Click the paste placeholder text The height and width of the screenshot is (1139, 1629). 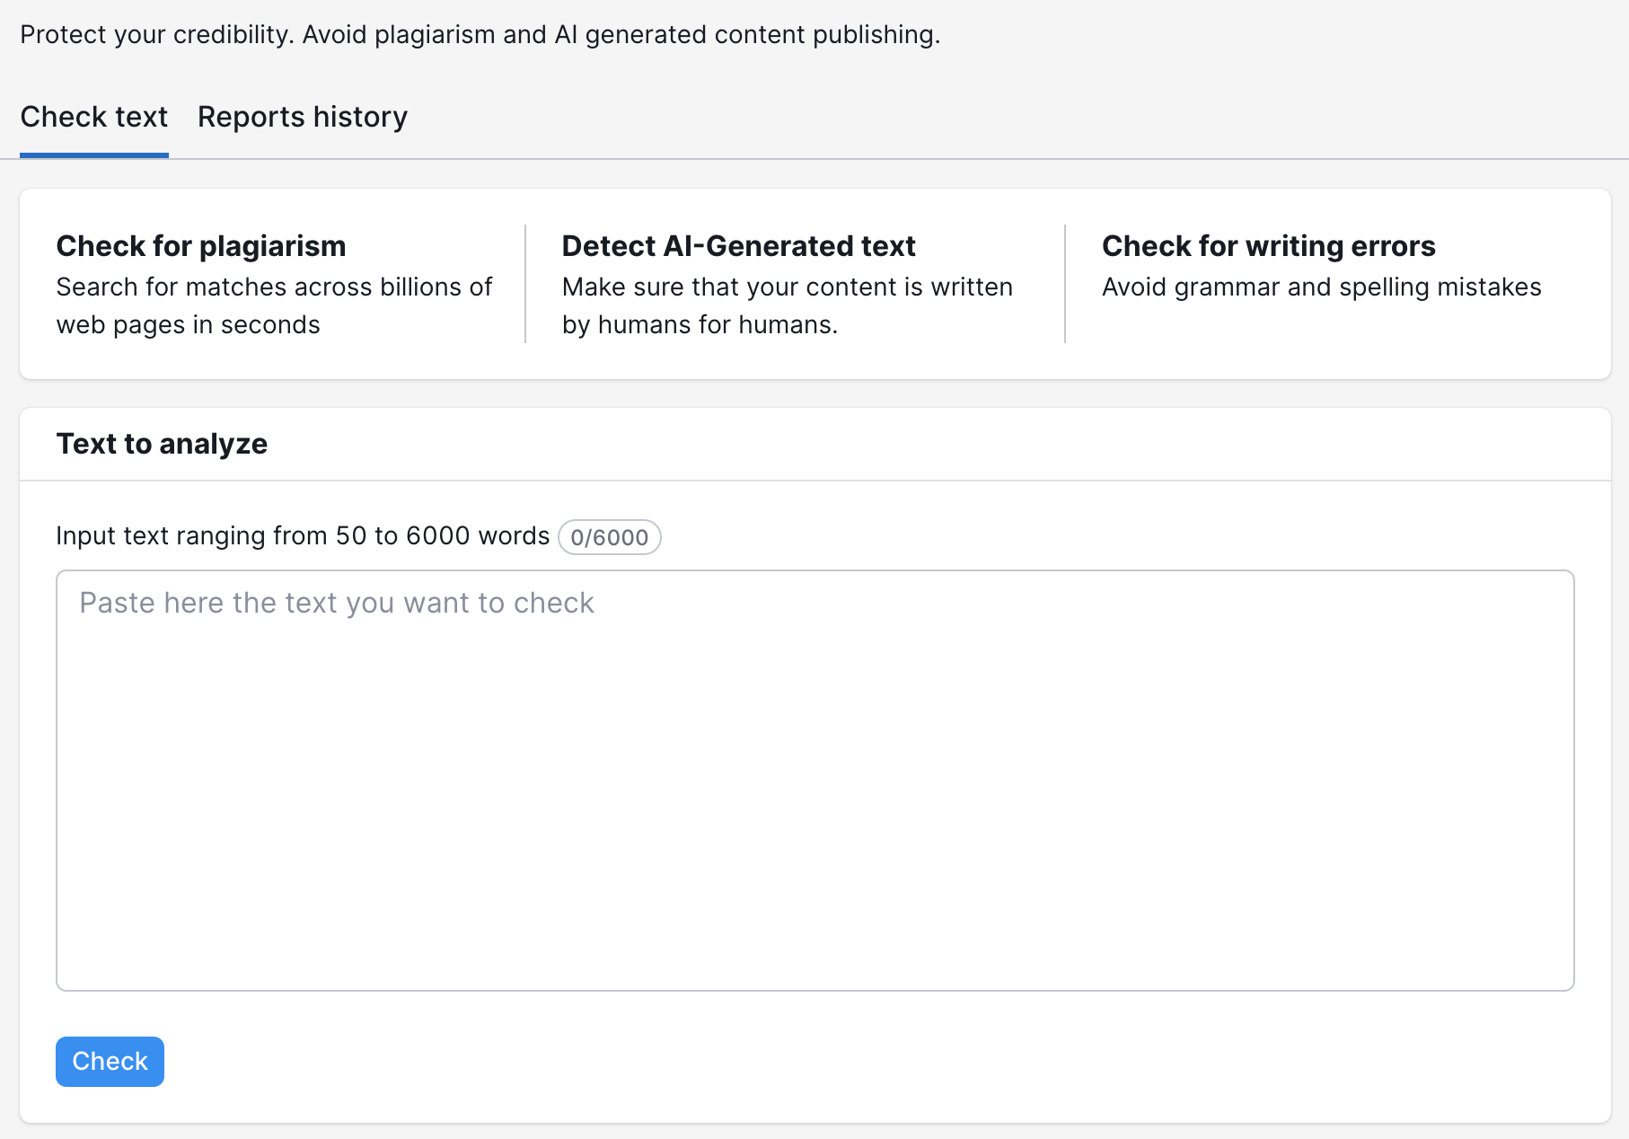pyautogui.click(x=336, y=603)
